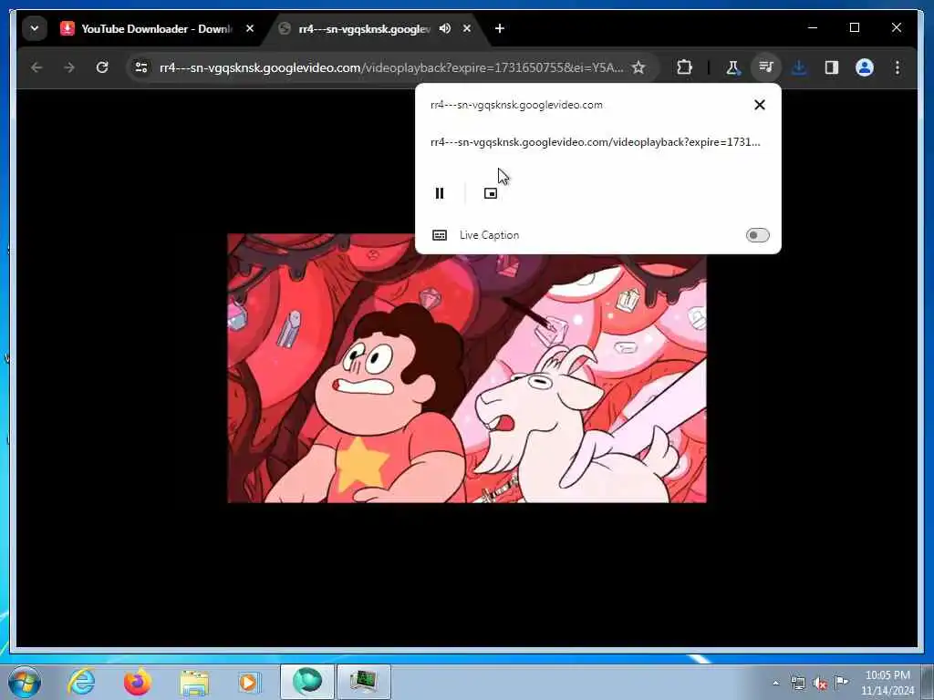This screenshot has width=934, height=700.
Task: Launch Internet Explorer from taskbar
Action: pos(81,682)
